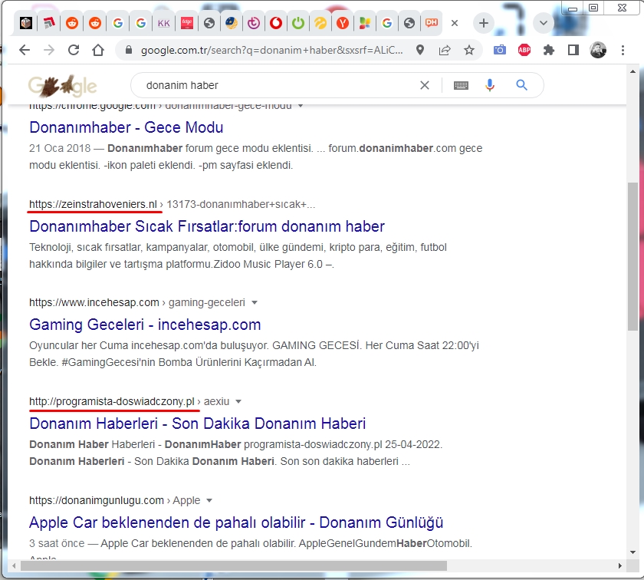Switch to the purple clock icon tab

pyautogui.click(x=254, y=23)
